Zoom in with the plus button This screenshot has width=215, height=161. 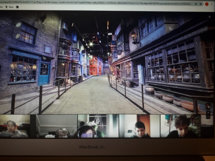coord(208,113)
